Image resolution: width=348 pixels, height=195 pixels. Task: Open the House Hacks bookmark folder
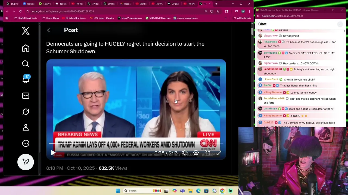(50, 18)
